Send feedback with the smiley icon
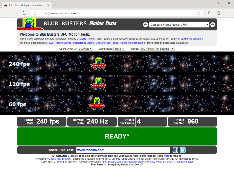The height and width of the screenshot is (182, 234). 219,13
